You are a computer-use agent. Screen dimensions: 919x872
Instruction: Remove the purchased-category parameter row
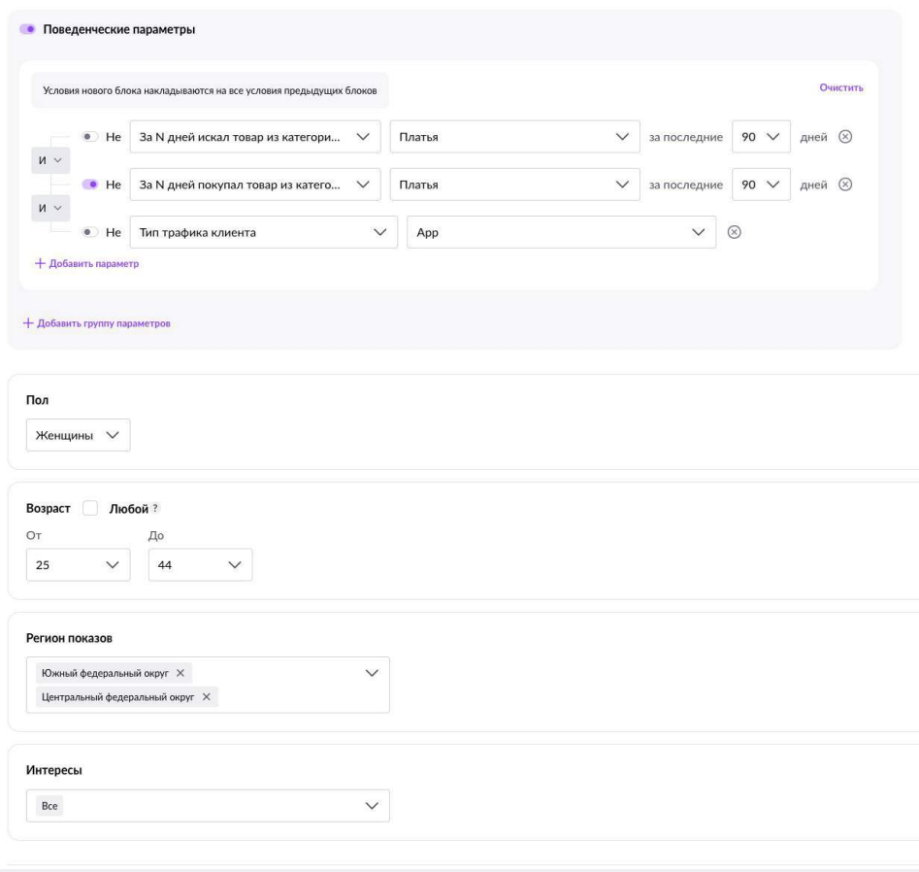click(844, 184)
